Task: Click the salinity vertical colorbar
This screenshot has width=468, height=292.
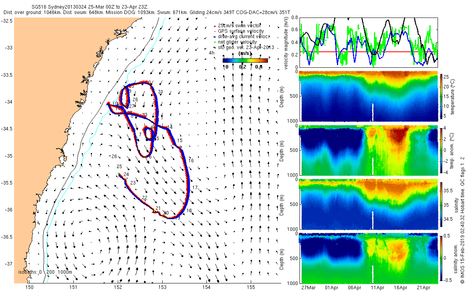Action: (x=442, y=204)
